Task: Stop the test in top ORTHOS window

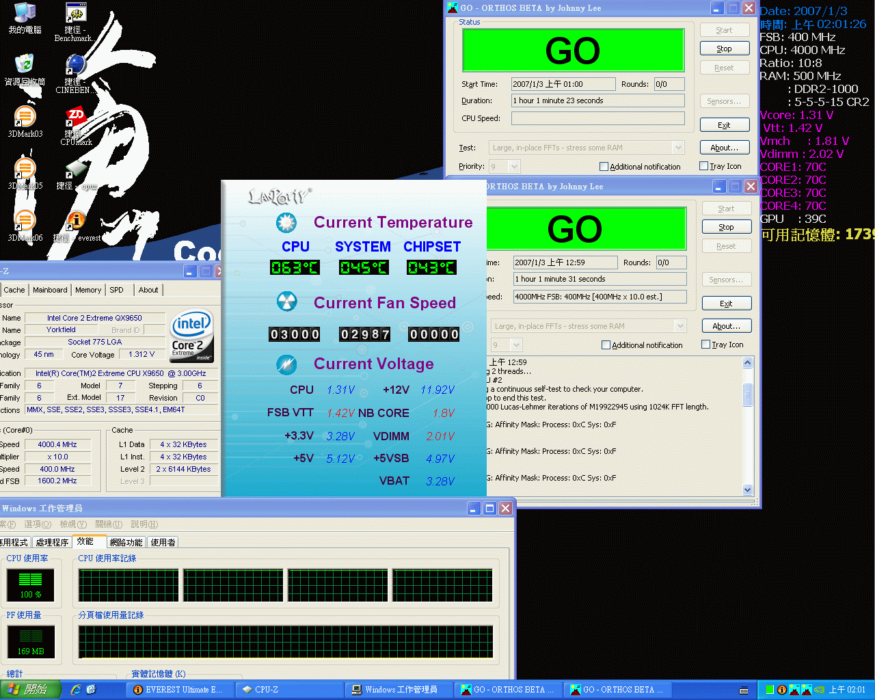Action: pyautogui.click(x=725, y=49)
